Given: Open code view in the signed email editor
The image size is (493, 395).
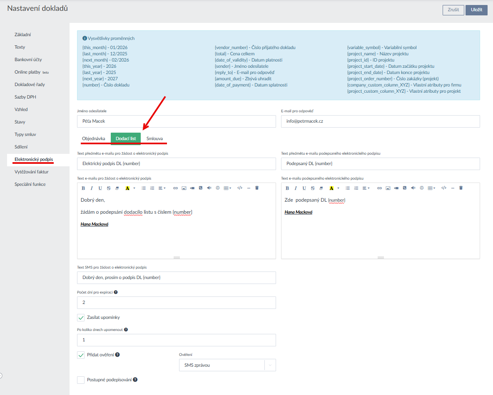Looking at the screenshot, I should click(x=444, y=188).
